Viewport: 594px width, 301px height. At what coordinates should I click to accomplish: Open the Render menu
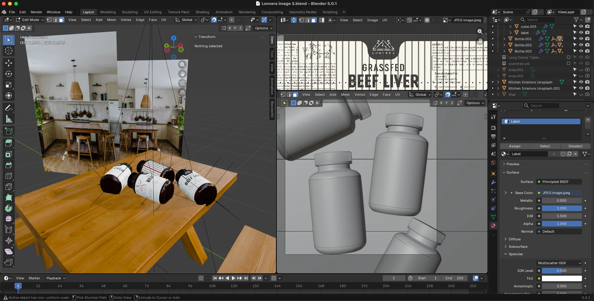(36, 12)
